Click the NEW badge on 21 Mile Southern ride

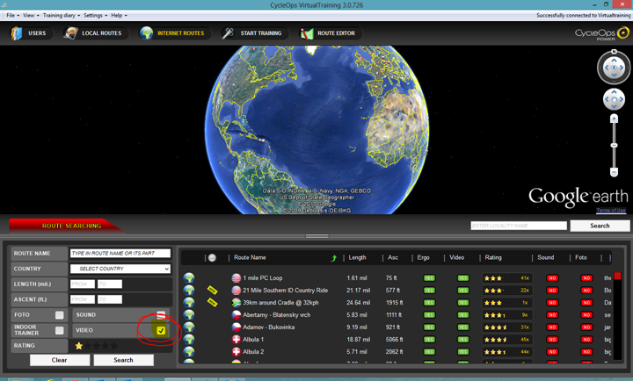213,290
